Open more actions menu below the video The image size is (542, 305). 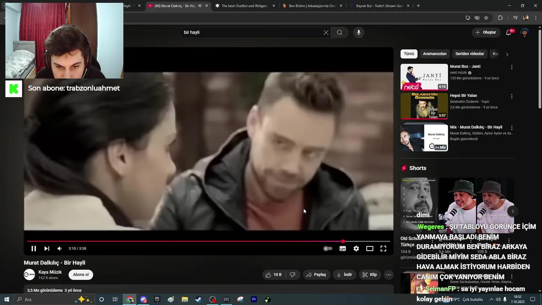389,275
